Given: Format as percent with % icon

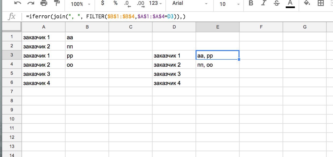Looking at the screenshot, I should coord(115,3).
